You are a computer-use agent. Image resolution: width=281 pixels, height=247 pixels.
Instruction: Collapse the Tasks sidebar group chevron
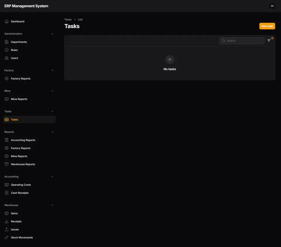click(x=52, y=111)
